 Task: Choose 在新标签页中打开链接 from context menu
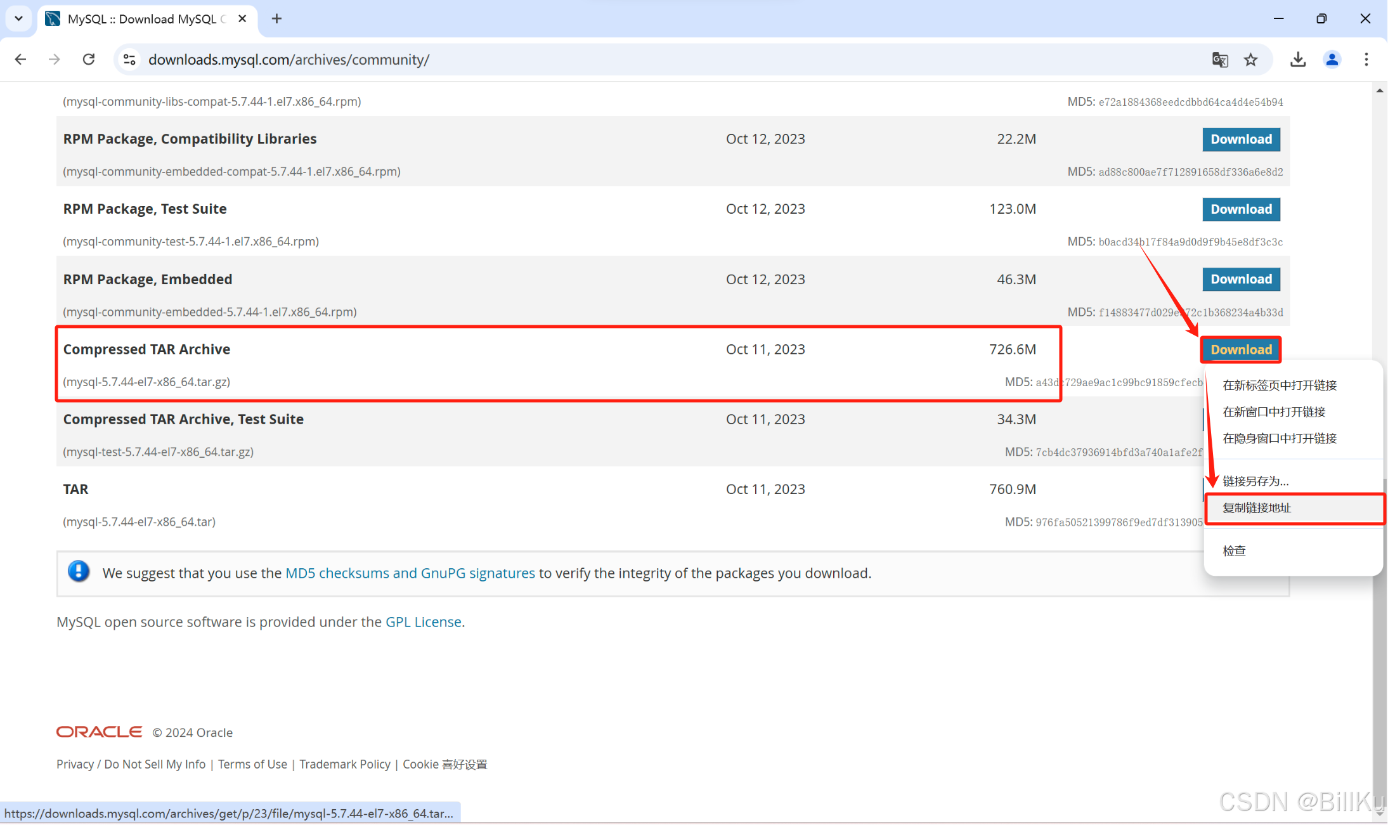[x=1292, y=385]
